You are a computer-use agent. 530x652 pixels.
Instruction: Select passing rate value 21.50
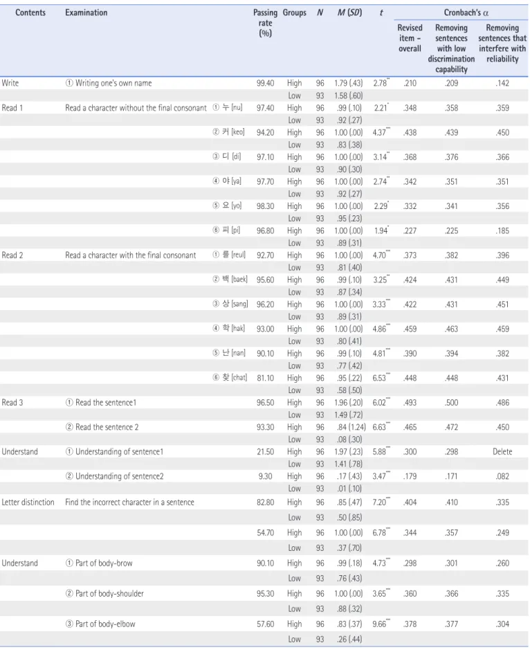(265, 451)
